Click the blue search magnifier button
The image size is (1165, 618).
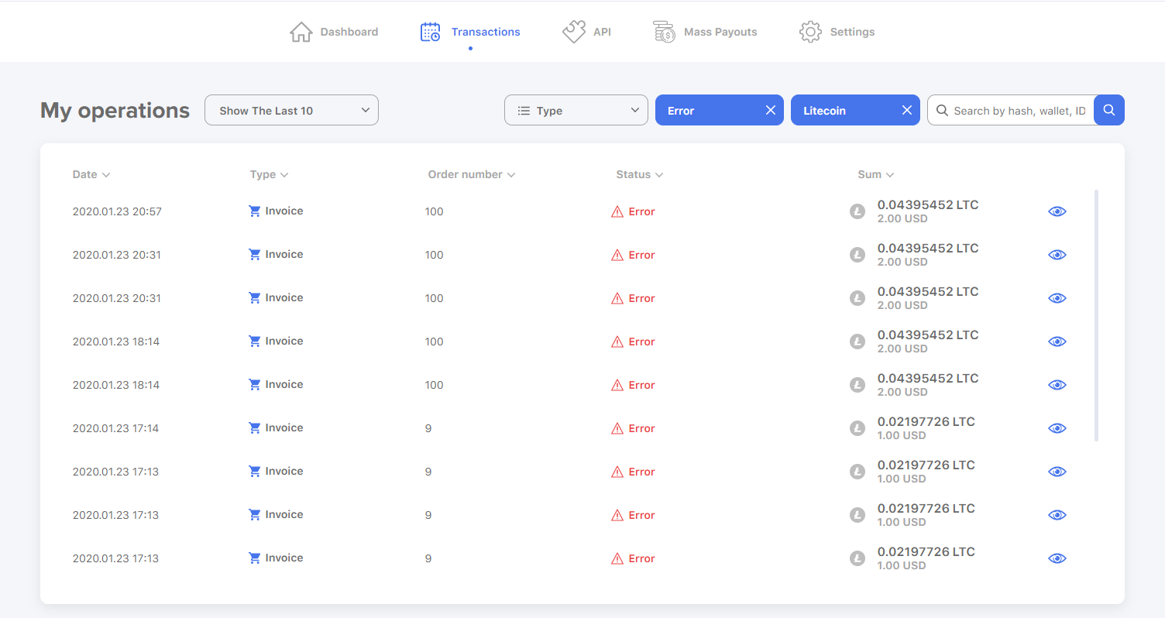click(x=1109, y=110)
